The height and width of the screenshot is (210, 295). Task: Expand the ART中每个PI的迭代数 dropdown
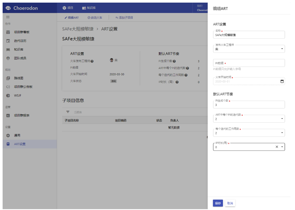pyautogui.click(x=282, y=119)
